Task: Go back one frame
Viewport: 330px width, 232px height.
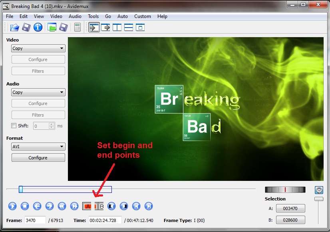Action: [37, 206]
